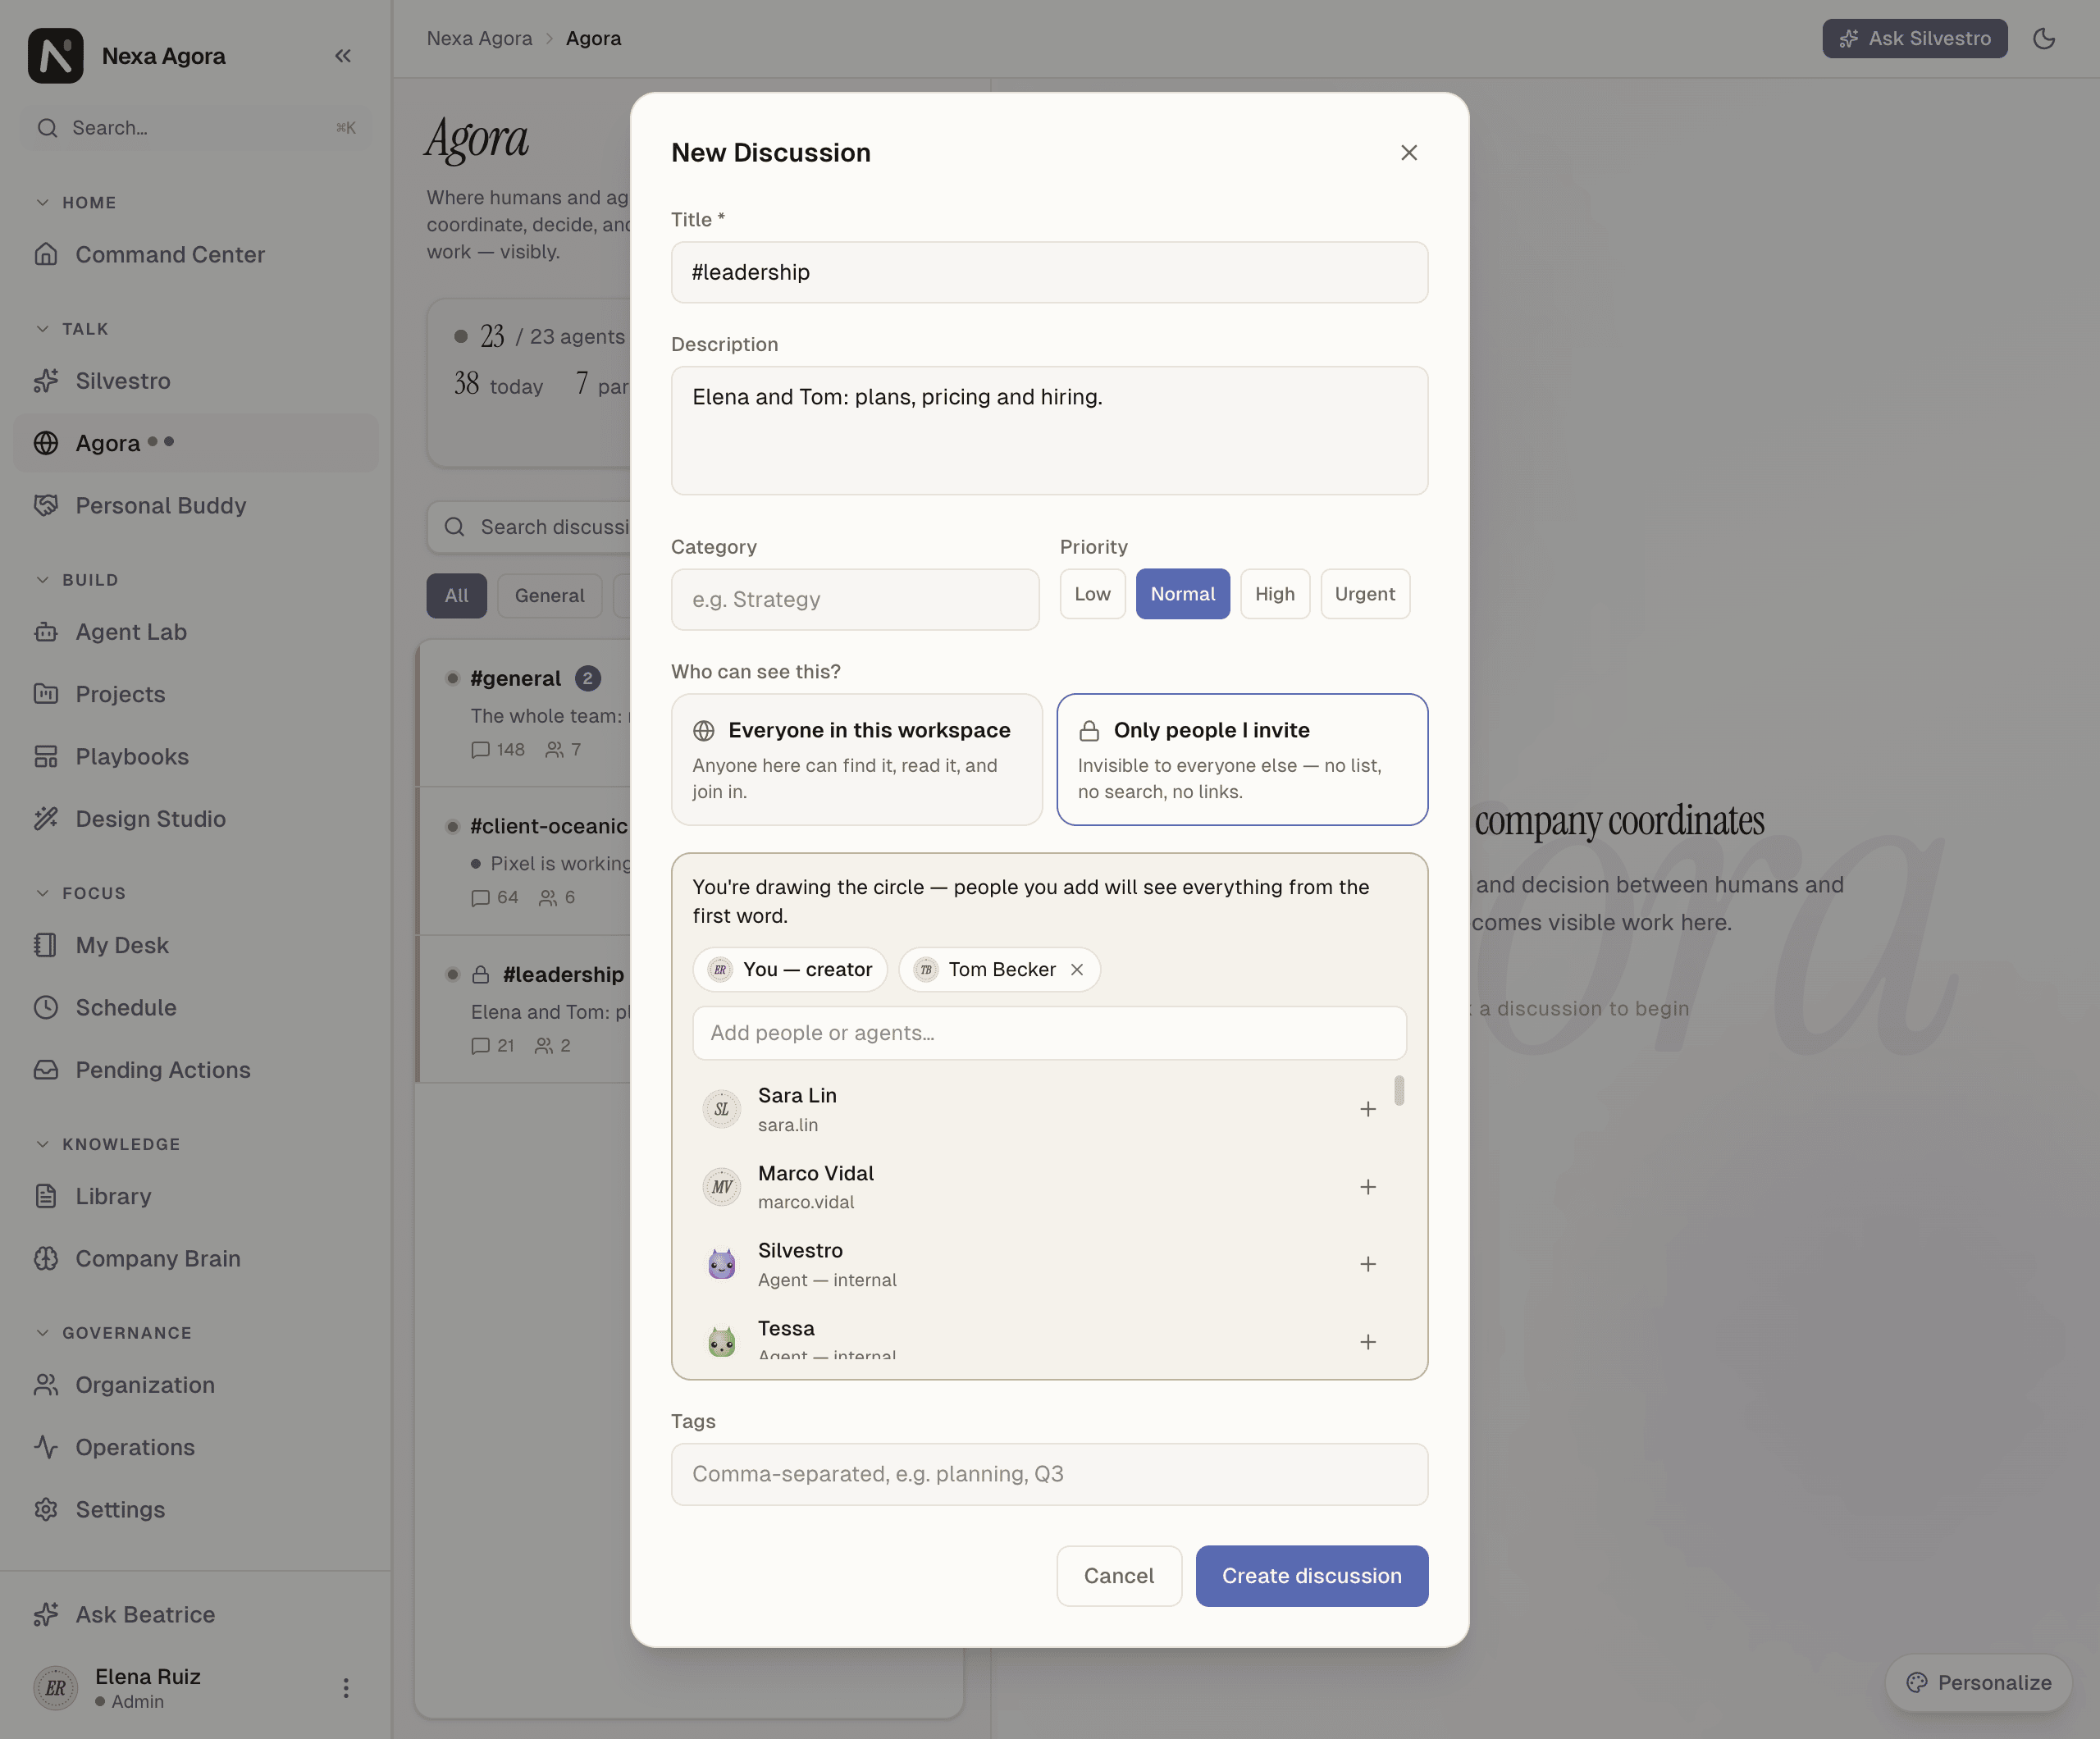Set priority to Urgent
Image resolution: width=2100 pixels, height=1739 pixels.
[1364, 594]
